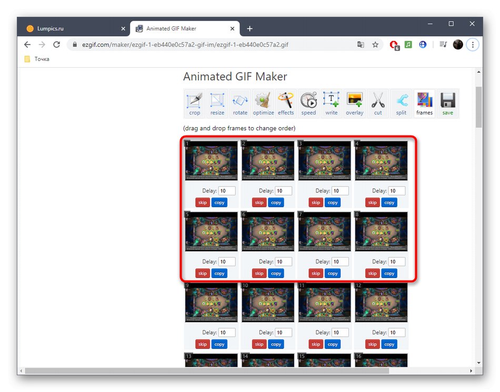
Task: Skip frame 1
Action: click(x=203, y=202)
